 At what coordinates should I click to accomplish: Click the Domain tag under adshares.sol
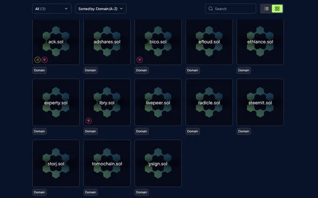pos(90,70)
